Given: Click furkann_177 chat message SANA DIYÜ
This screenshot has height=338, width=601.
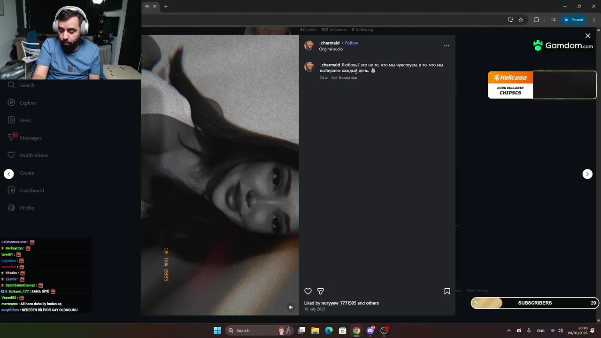Looking at the screenshot, I should click(29, 292).
